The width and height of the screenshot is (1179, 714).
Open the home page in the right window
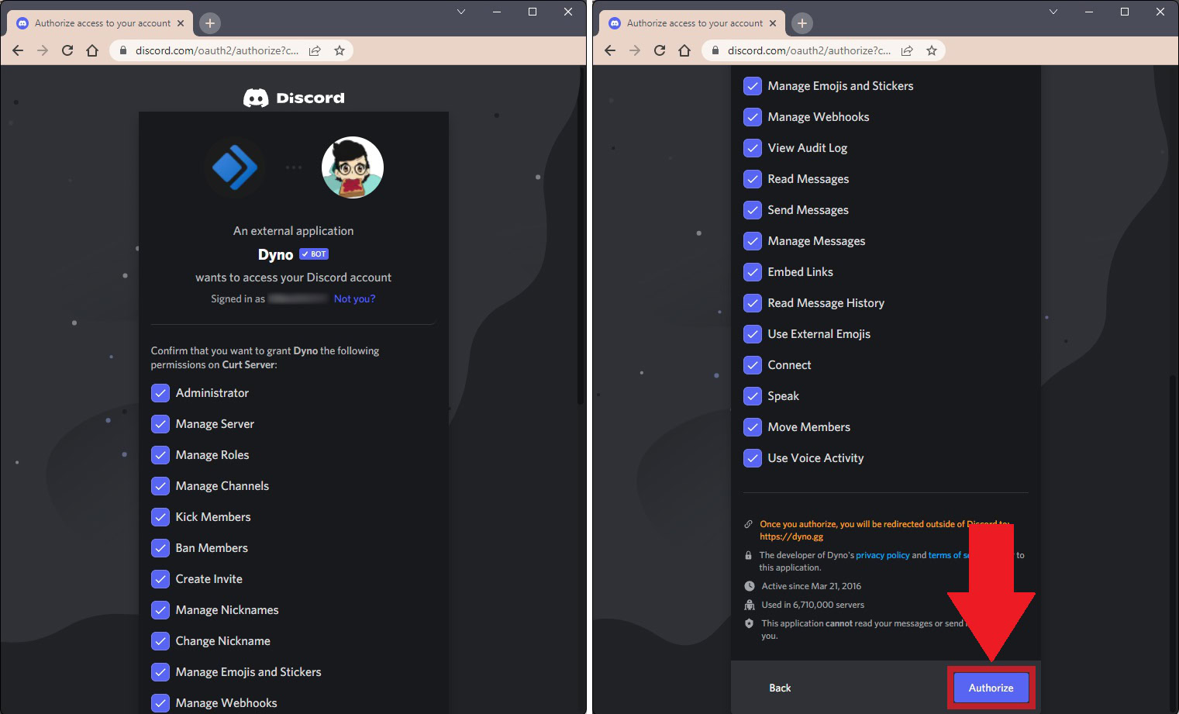tap(684, 50)
